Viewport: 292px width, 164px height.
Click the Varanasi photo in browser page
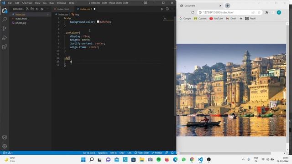(x=231, y=90)
